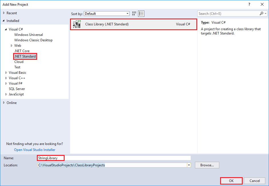Open the Location path dropdown arrow
Viewport: 269px width, 186px height.
pos(189,165)
